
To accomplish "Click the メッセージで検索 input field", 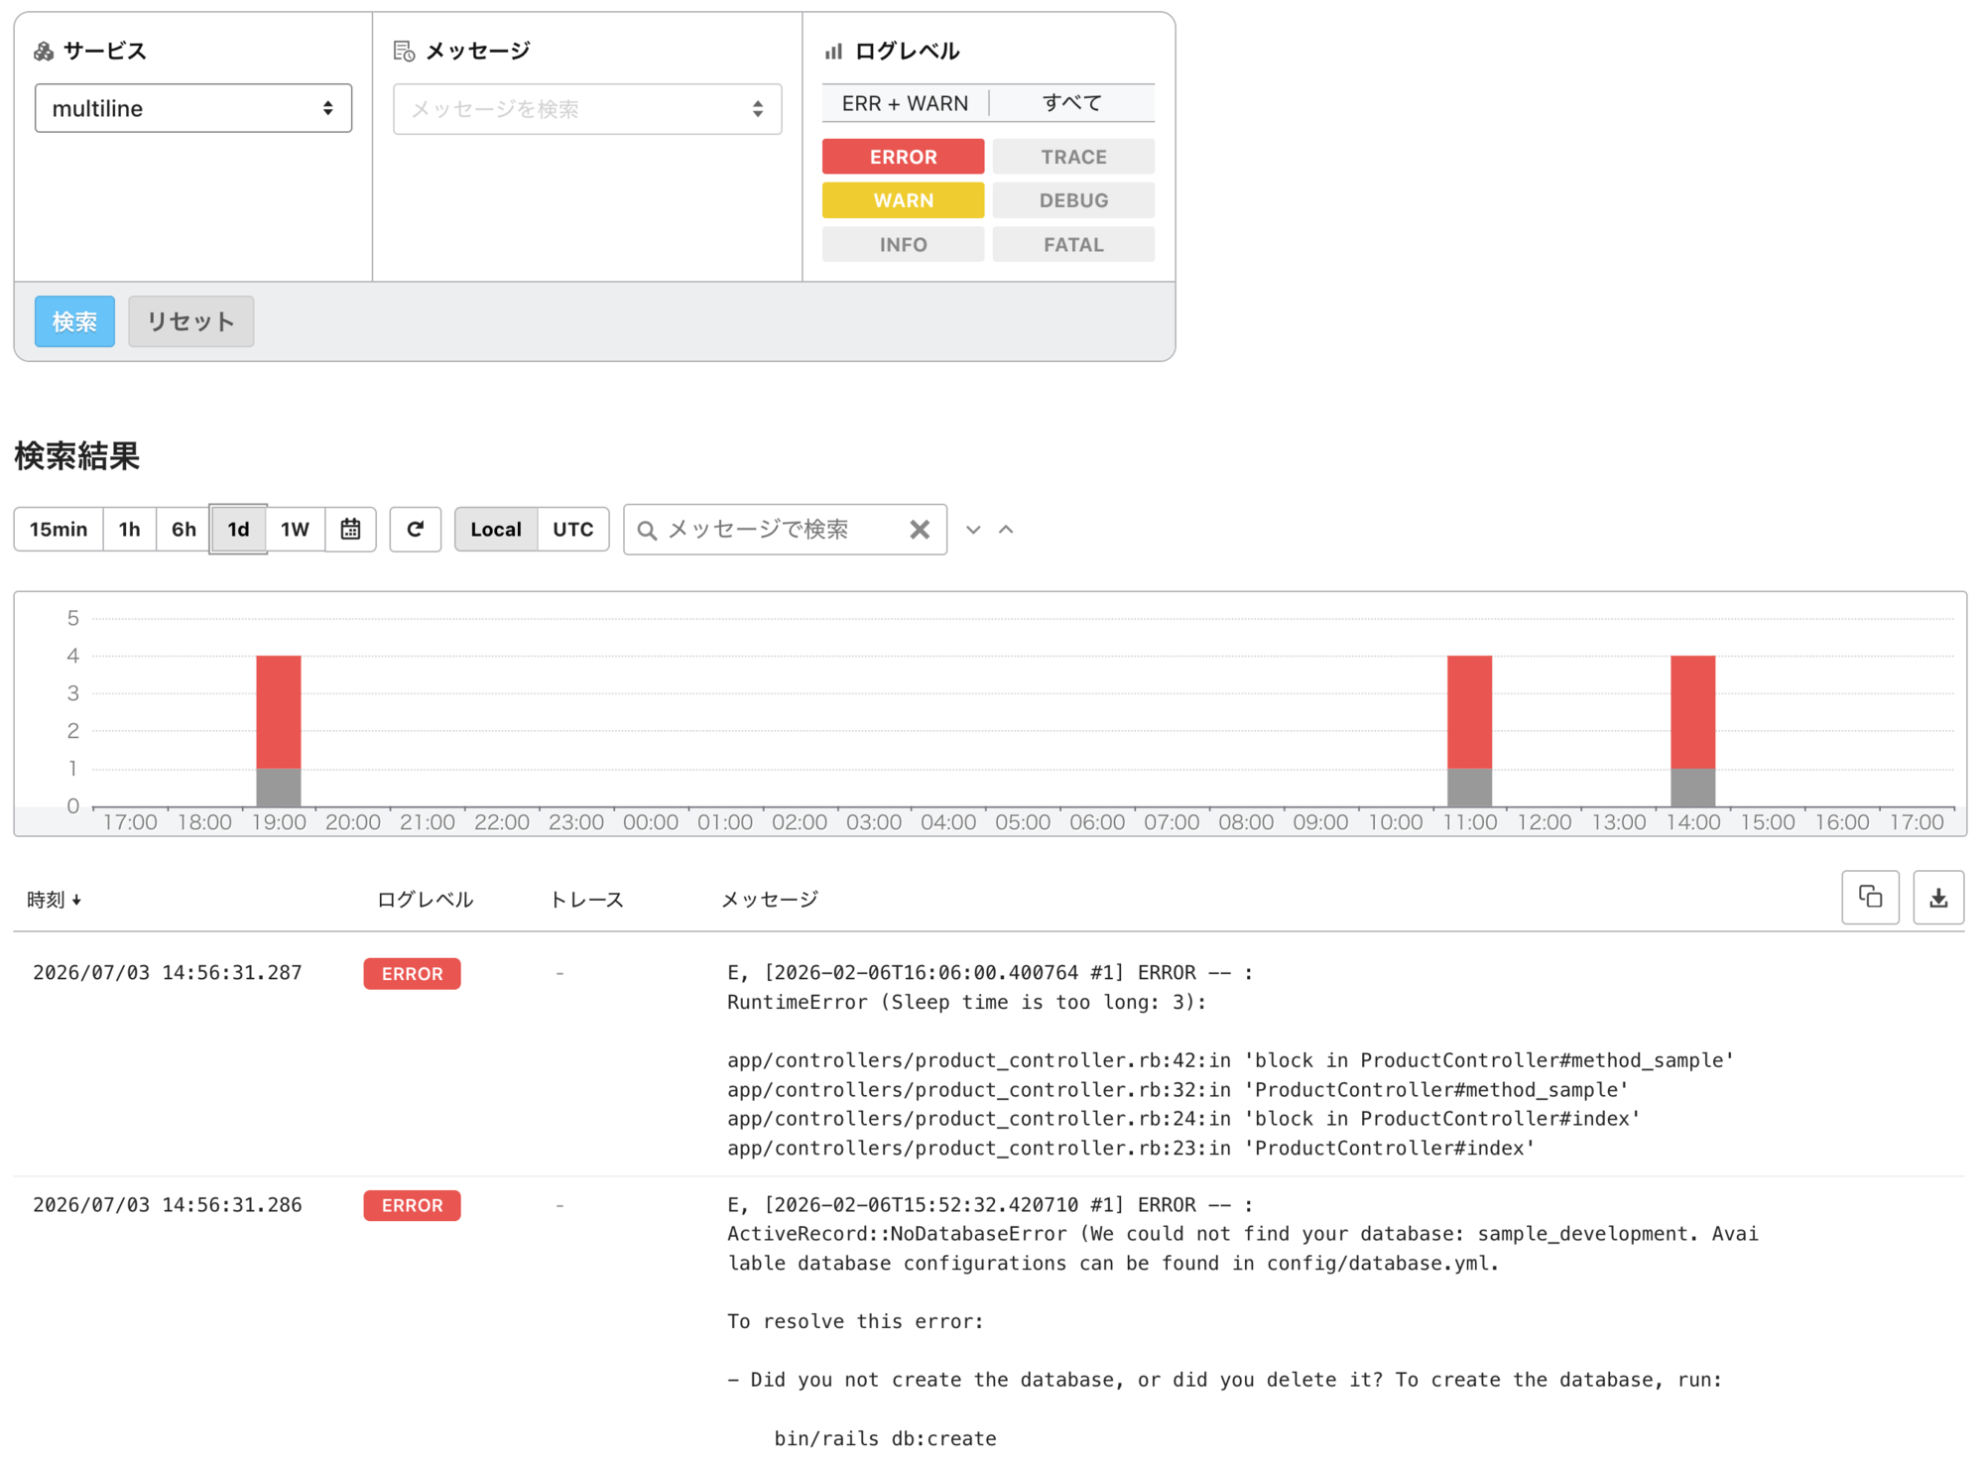I will click(784, 530).
